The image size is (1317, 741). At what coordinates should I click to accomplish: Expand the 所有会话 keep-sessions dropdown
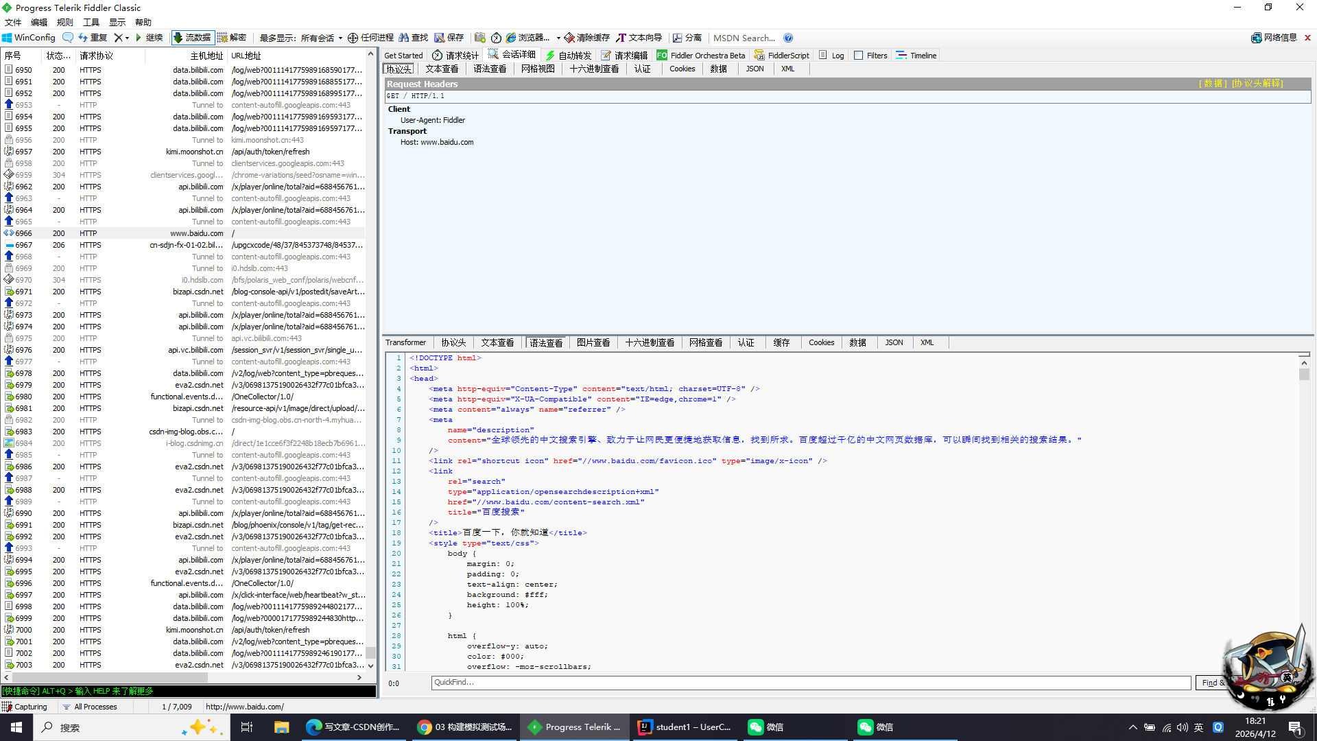click(x=340, y=38)
